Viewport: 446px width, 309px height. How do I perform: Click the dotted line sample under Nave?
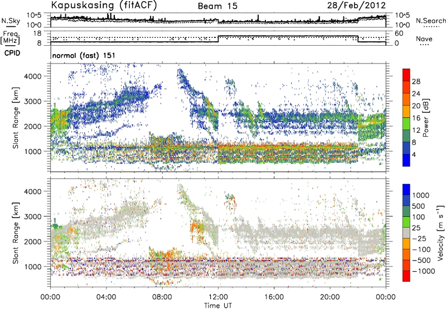click(x=424, y=45)
